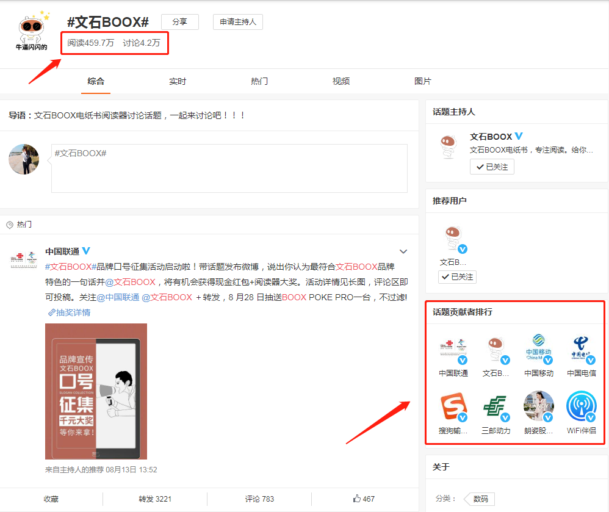The width and height of the screenshot is (609, 512).
Task: Click the #文石BOOX# topic title
Action: coord(108,22)
